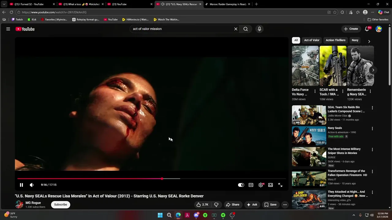392x220 pixels.
Task: Switch to Marsoc Raider Gameplay tab
Action: point(227,4)
